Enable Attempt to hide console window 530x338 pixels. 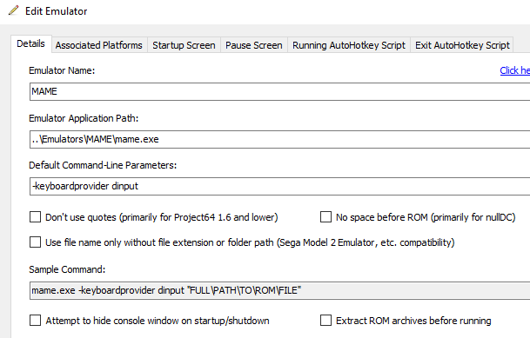(35, 320)
